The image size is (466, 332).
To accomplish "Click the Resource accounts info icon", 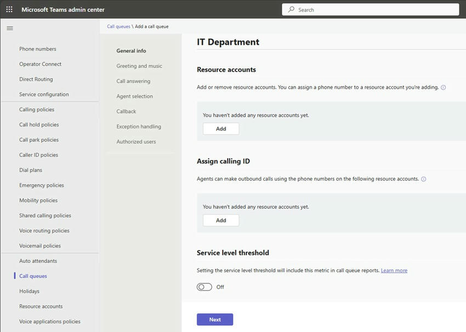I will coord(444,87).
